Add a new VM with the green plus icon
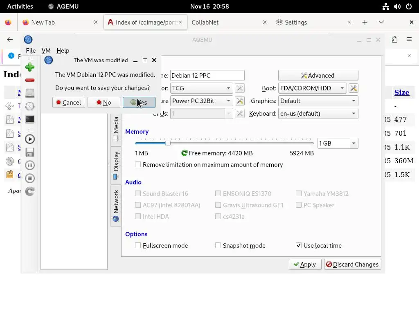This screenshot has width=419, height=314. (29, 67)
